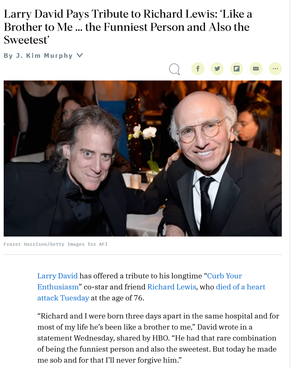Viewport: 291px width, 368px height.
Task: Share the article to Flipboard
Action: pos(236,69)
